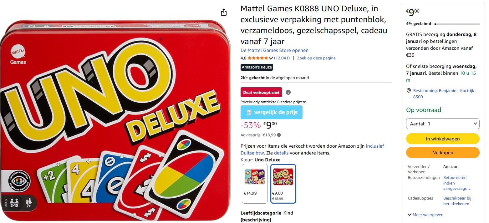Select the Uno Deluxe €9,00 variant

[283, 184]
